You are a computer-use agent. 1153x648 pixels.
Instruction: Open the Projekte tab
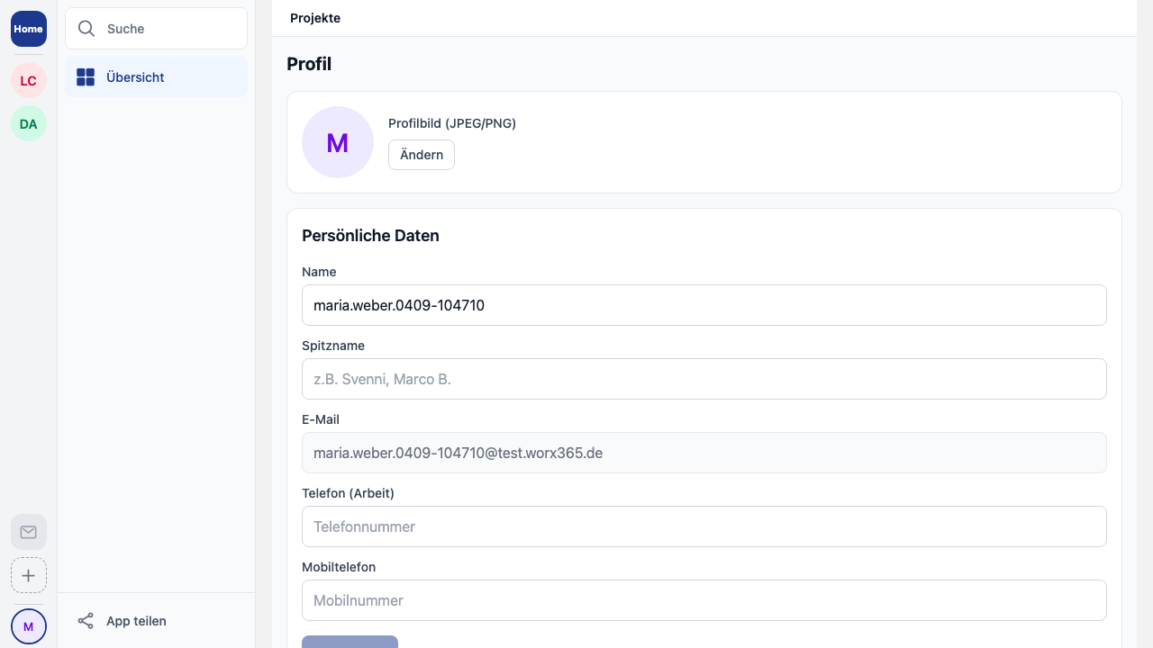pos(315,18)
